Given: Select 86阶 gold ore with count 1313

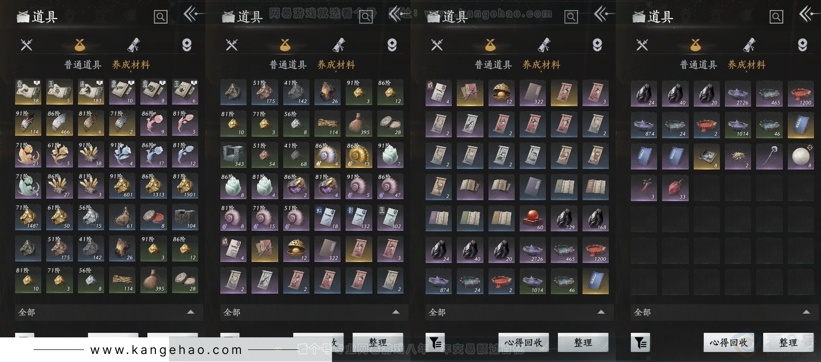Looking at the screenshot, I should coord(153,186).
